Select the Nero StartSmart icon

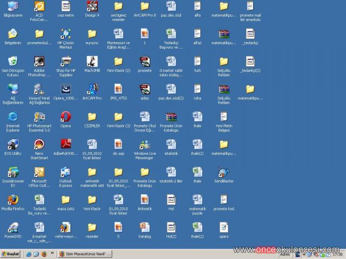point(39,145)
